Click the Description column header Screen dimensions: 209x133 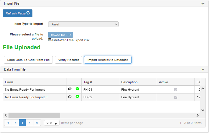click(x=138, y=82)
